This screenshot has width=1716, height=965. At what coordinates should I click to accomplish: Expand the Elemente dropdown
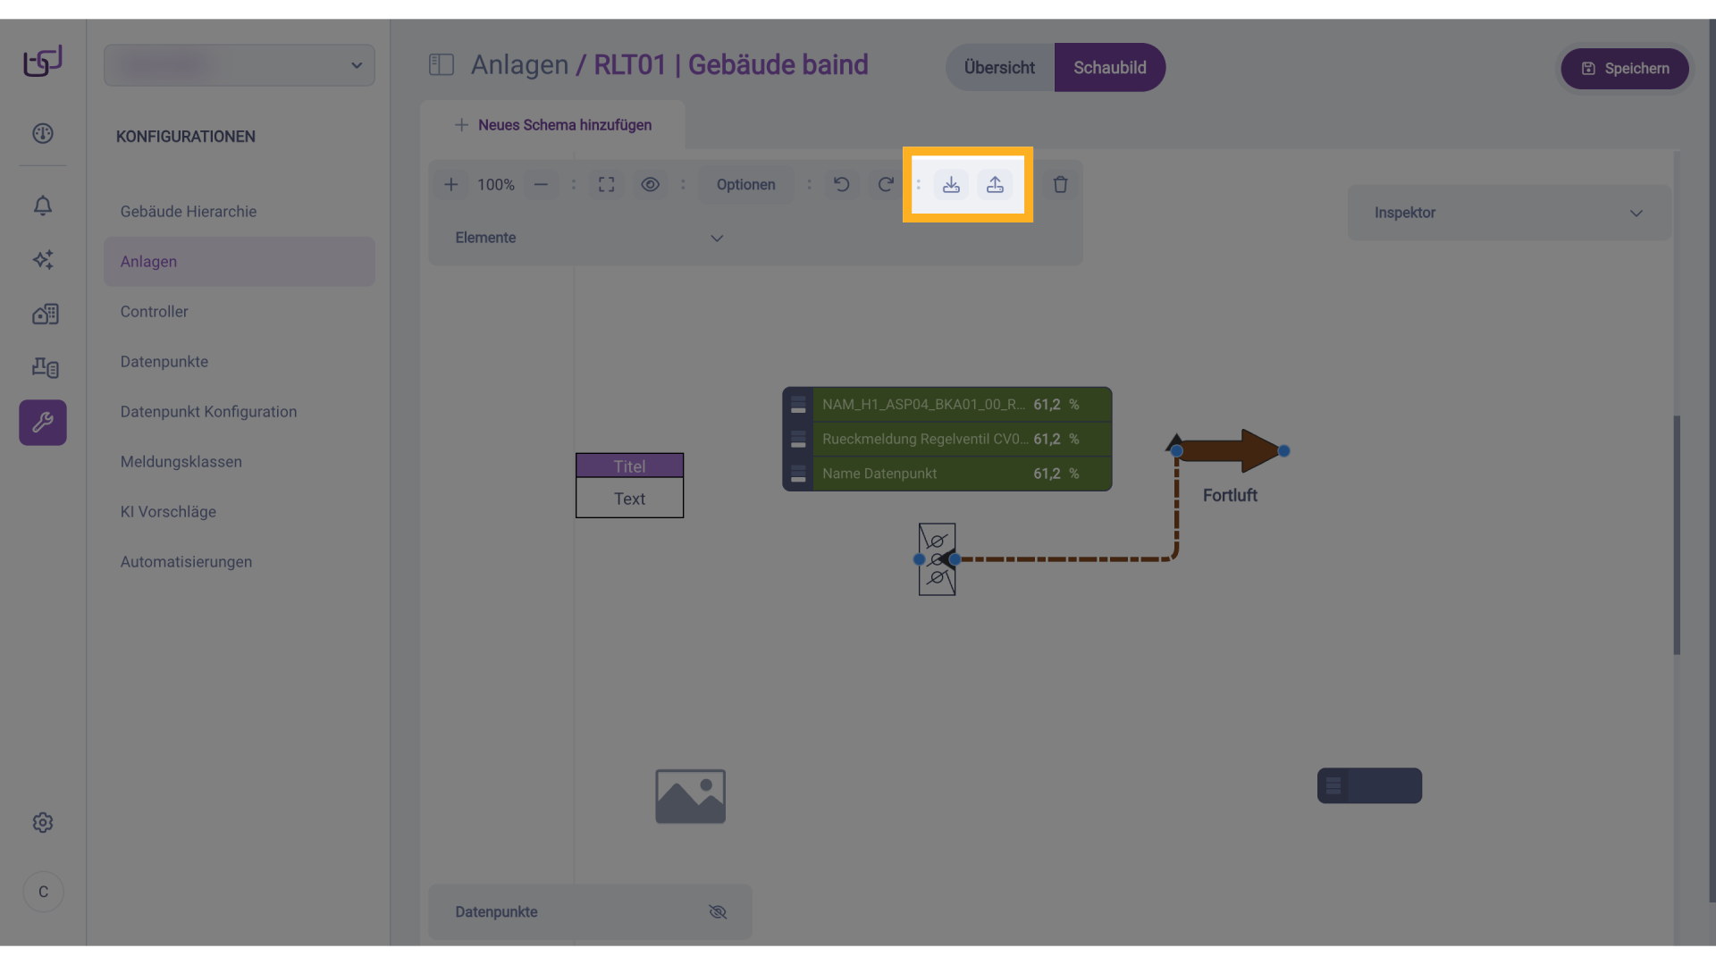coord(716,239)
